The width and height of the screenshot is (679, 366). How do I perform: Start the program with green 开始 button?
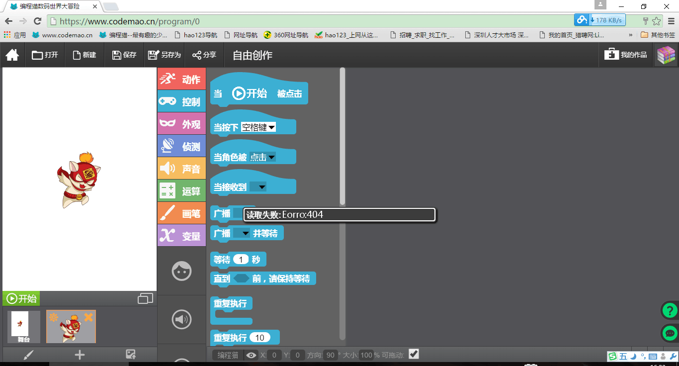21,298
